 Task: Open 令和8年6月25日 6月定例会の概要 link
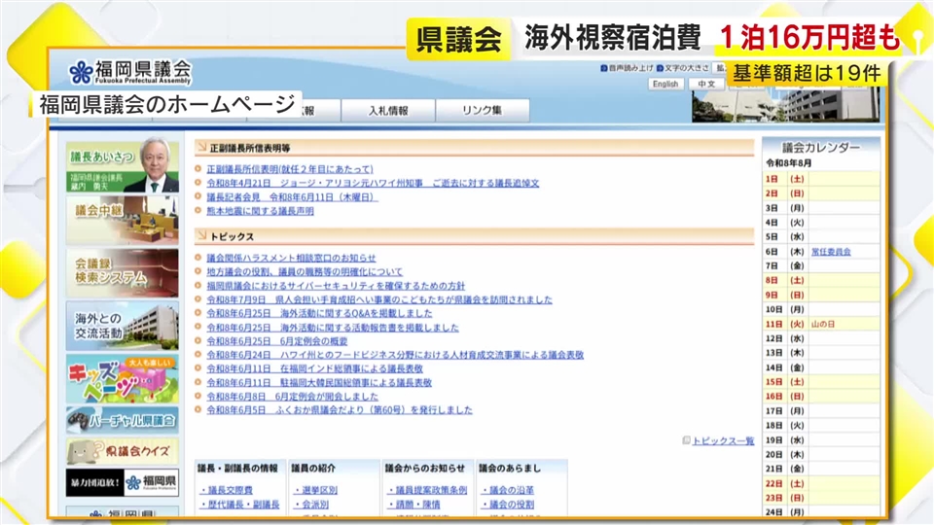[277, 341]
